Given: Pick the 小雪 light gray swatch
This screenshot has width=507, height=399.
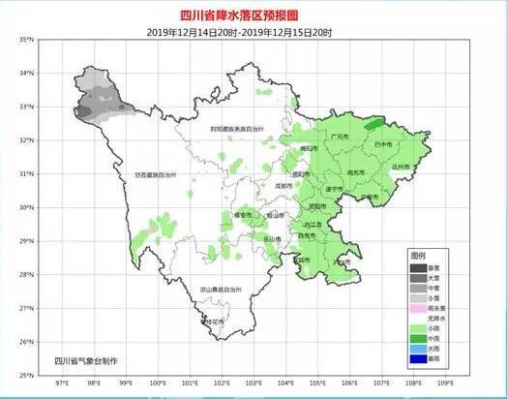Looking at the screenshot, I should [x=418, y=298].
